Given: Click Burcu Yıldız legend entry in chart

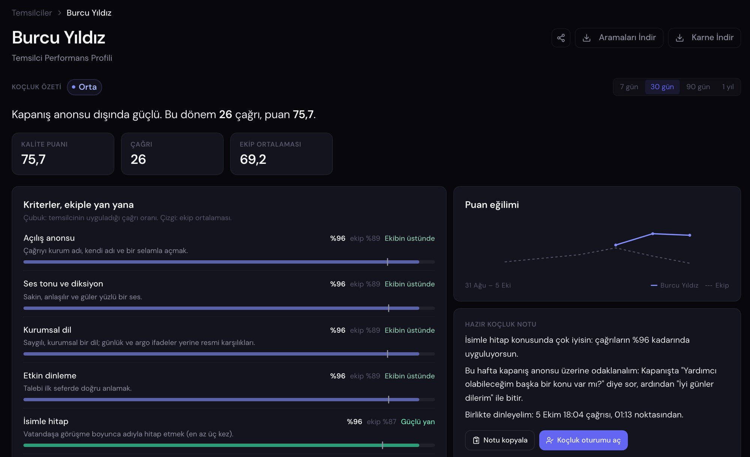Looking at the screenshot, I should point(674,285).
